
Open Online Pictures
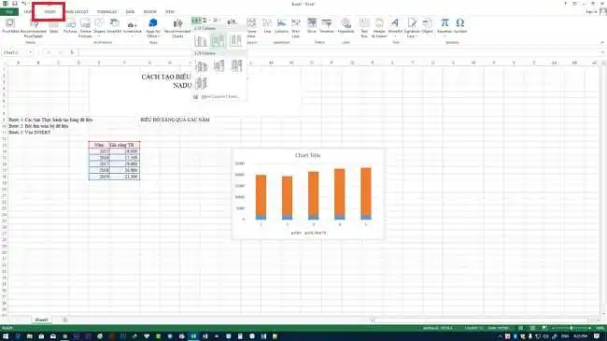85,28
